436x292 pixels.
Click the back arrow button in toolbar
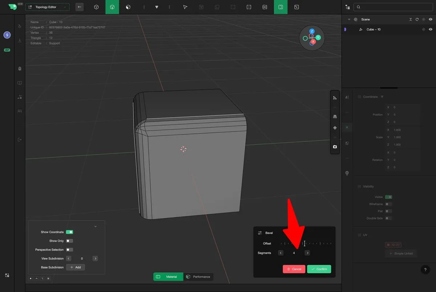tap(80, 7)
